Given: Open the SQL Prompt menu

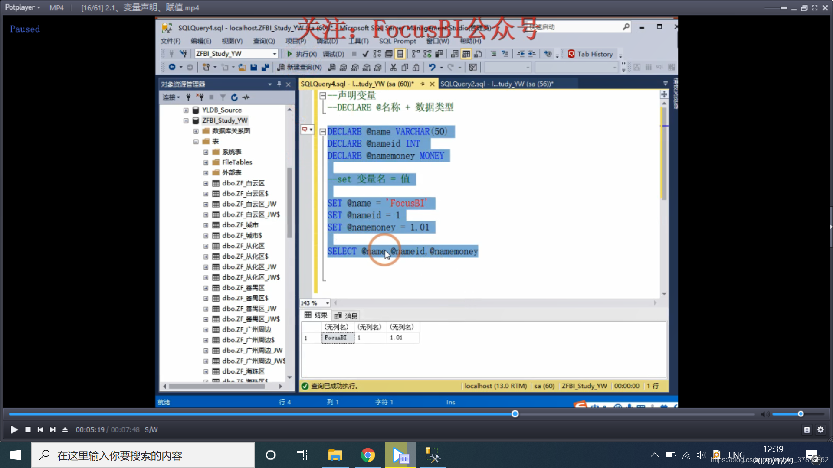Looking at the screenshot, I should [397, 41].
